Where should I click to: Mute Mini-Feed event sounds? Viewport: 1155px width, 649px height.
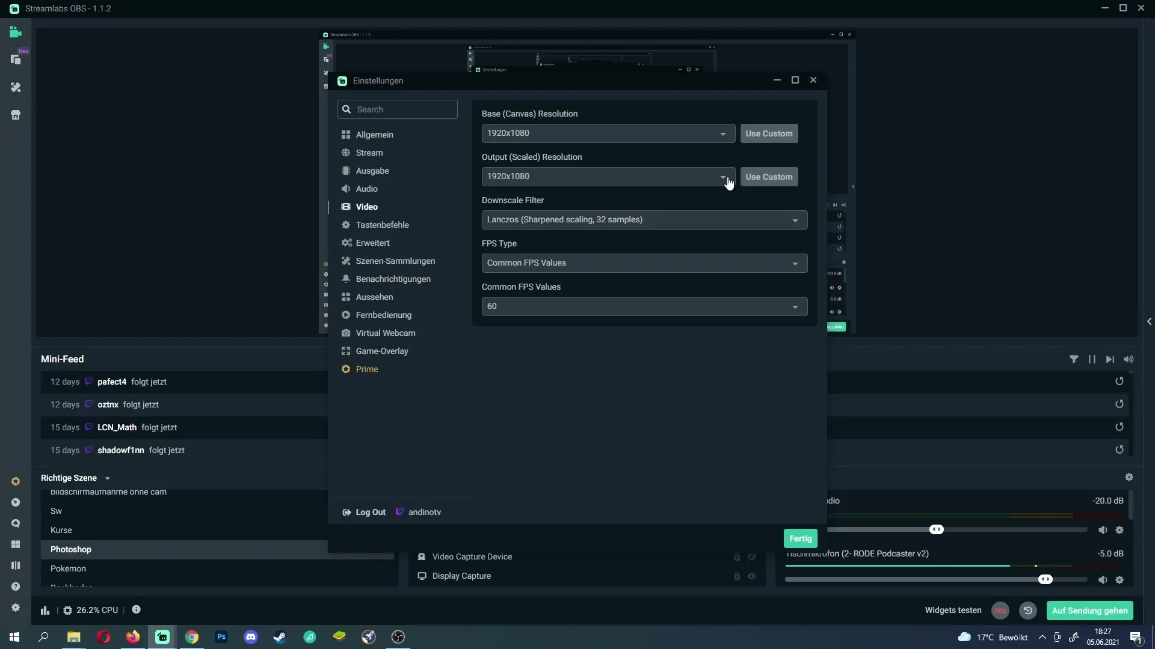tap(1129, 359)
